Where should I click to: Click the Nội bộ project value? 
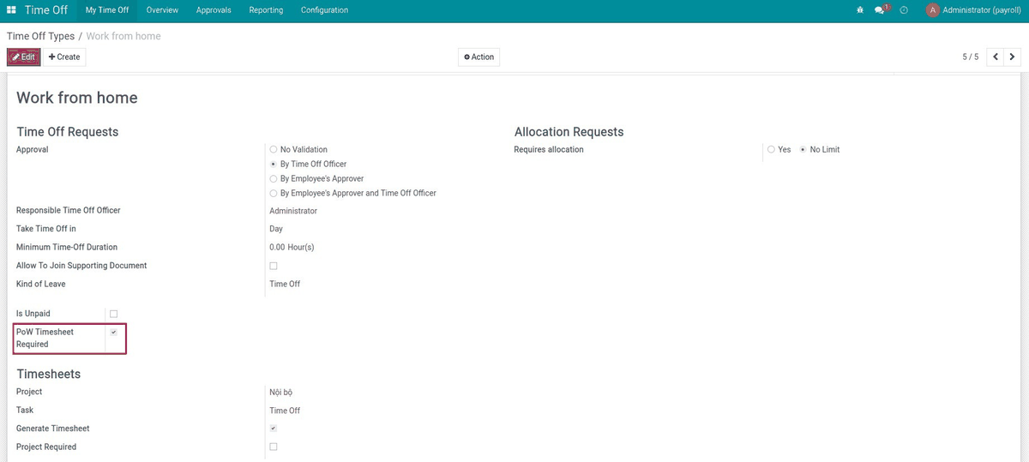(x=281, y=393)
